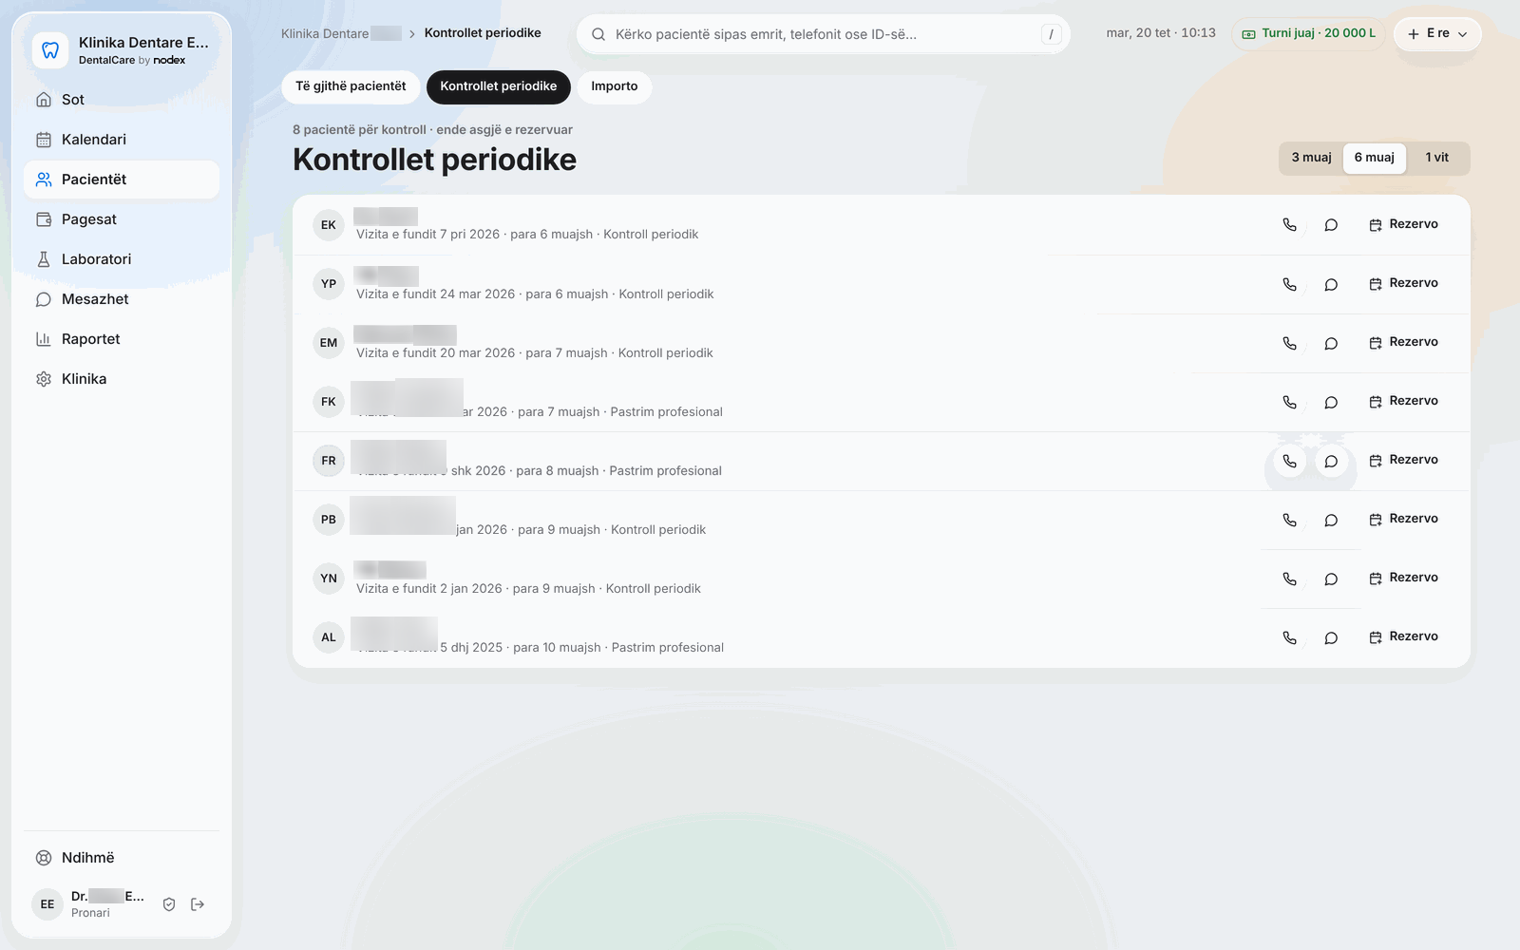Open Laboratori in sidebar
The width and height of the screenshot is (1520, 950).
click(x=122, y=259)
